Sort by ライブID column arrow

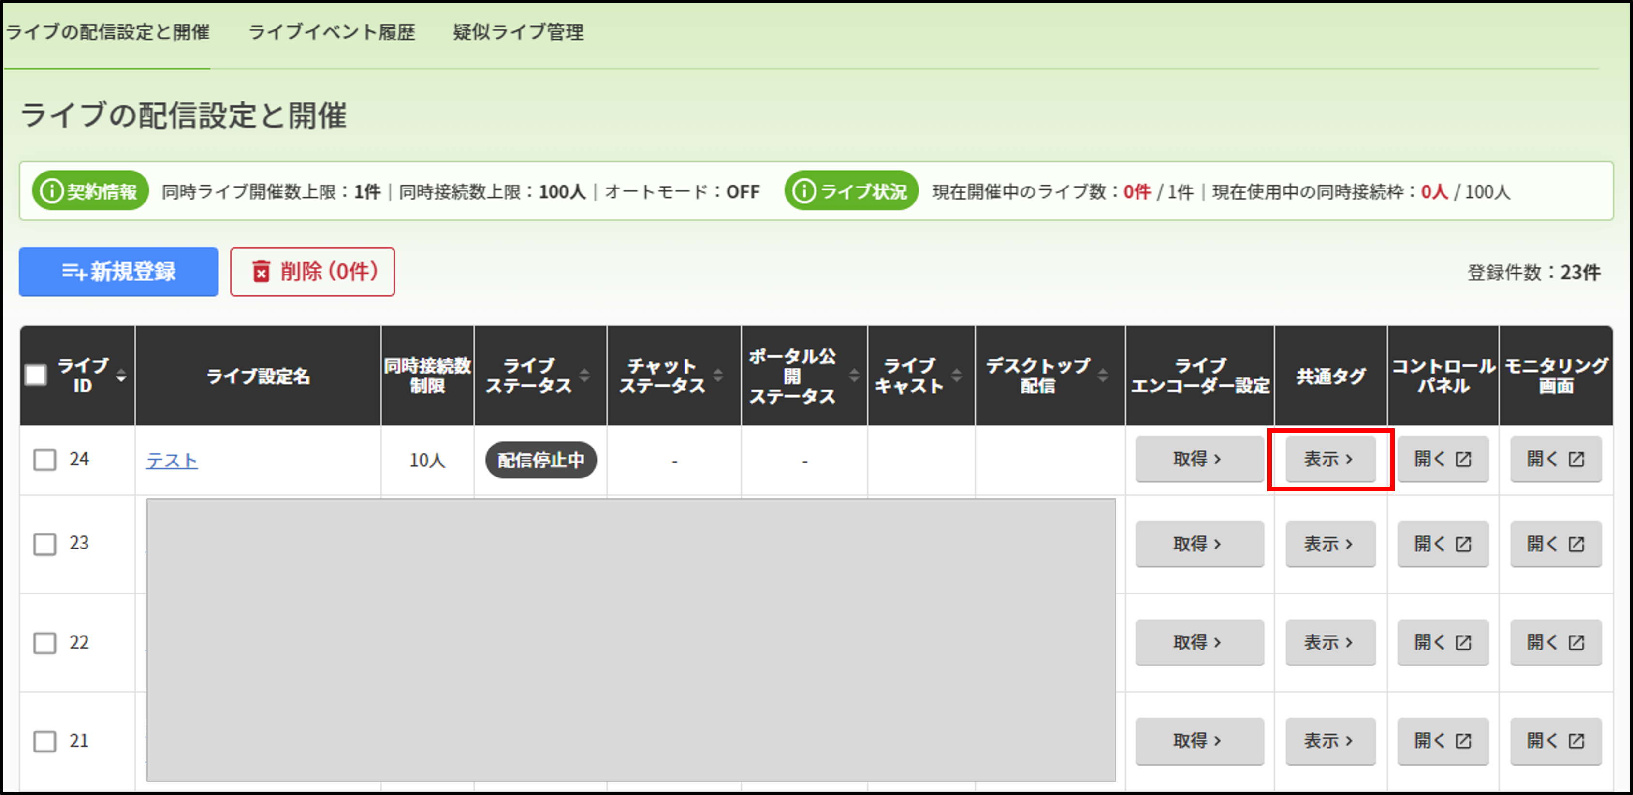click(121, 376)
